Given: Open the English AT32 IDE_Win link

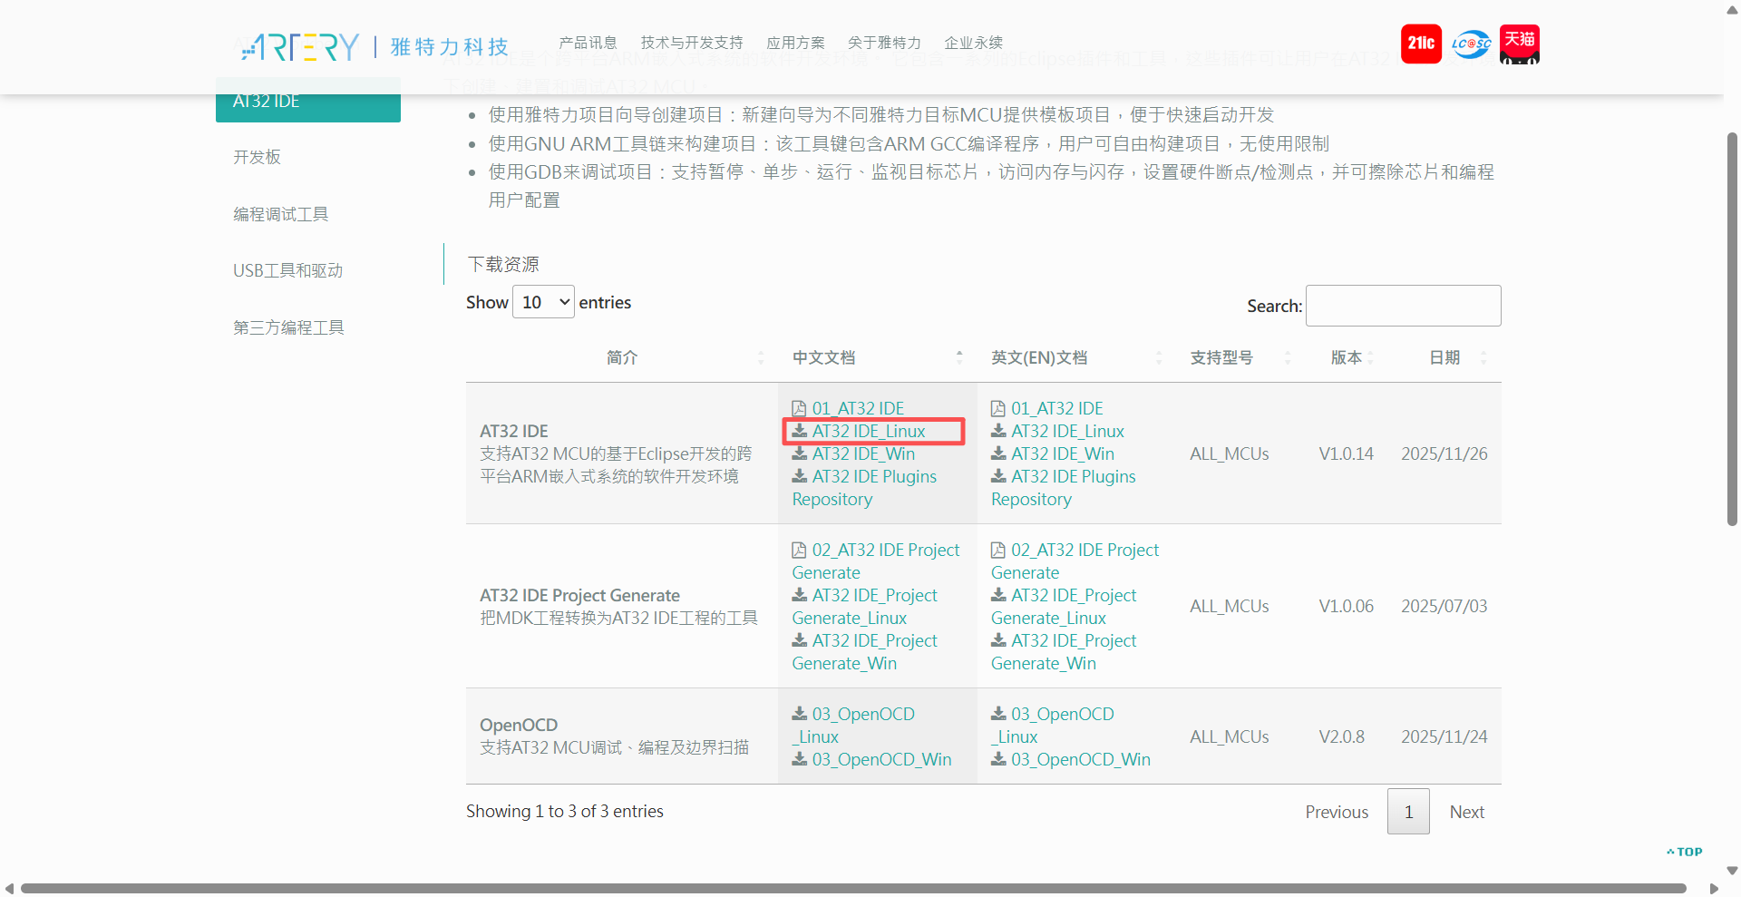Looking at the screenshot, I should tap(1063, 453).
